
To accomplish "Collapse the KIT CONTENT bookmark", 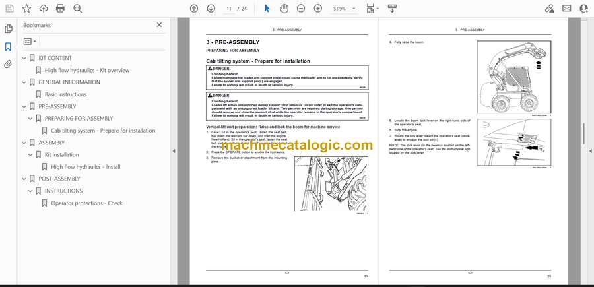I will click(24, 58).
